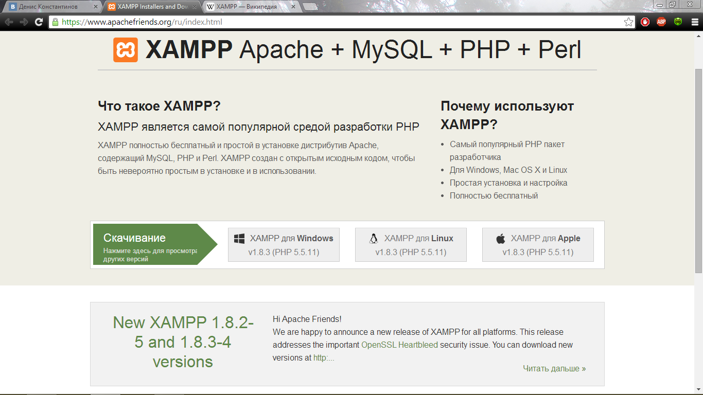Click the scrollbar up arrow
703x395 pixels.
(x=698, y=35)
